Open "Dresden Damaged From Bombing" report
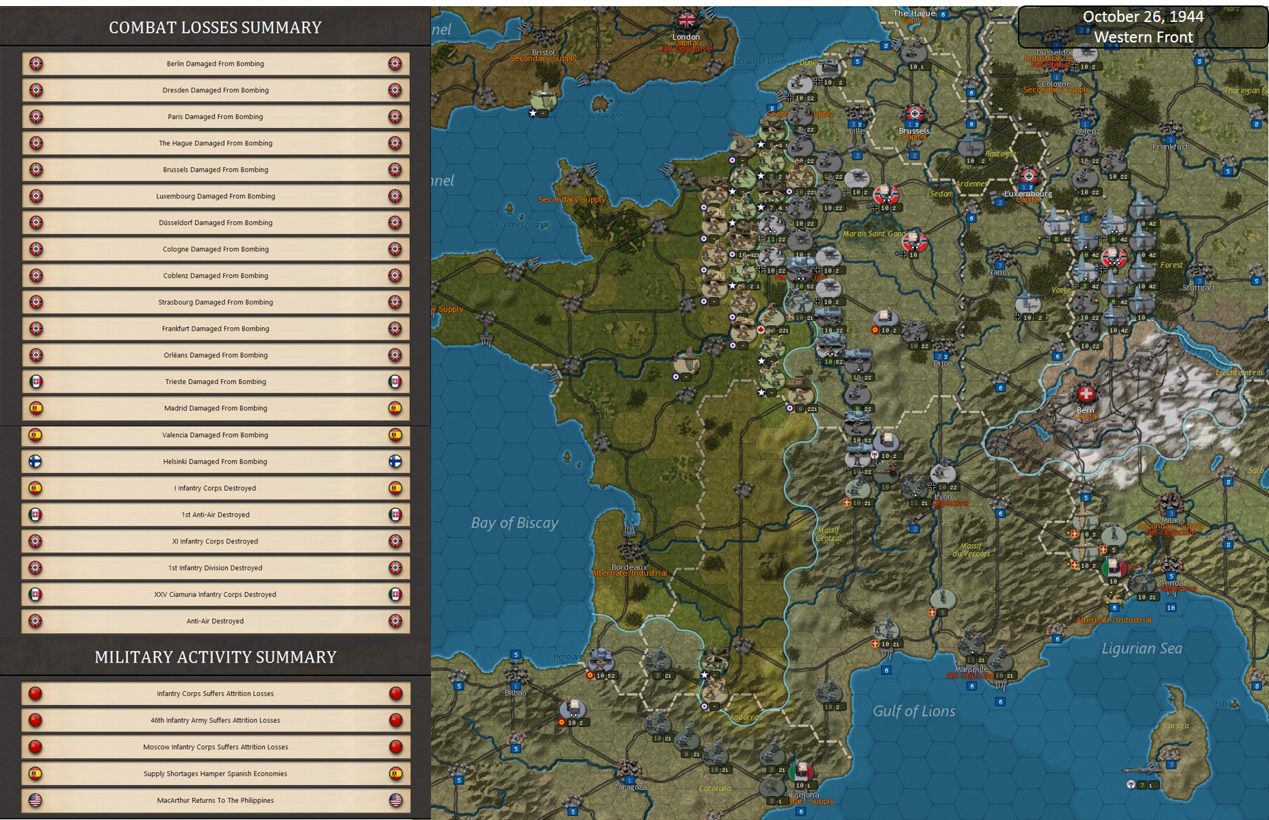Screen dimensions: 1269x820 coord(215,90)
